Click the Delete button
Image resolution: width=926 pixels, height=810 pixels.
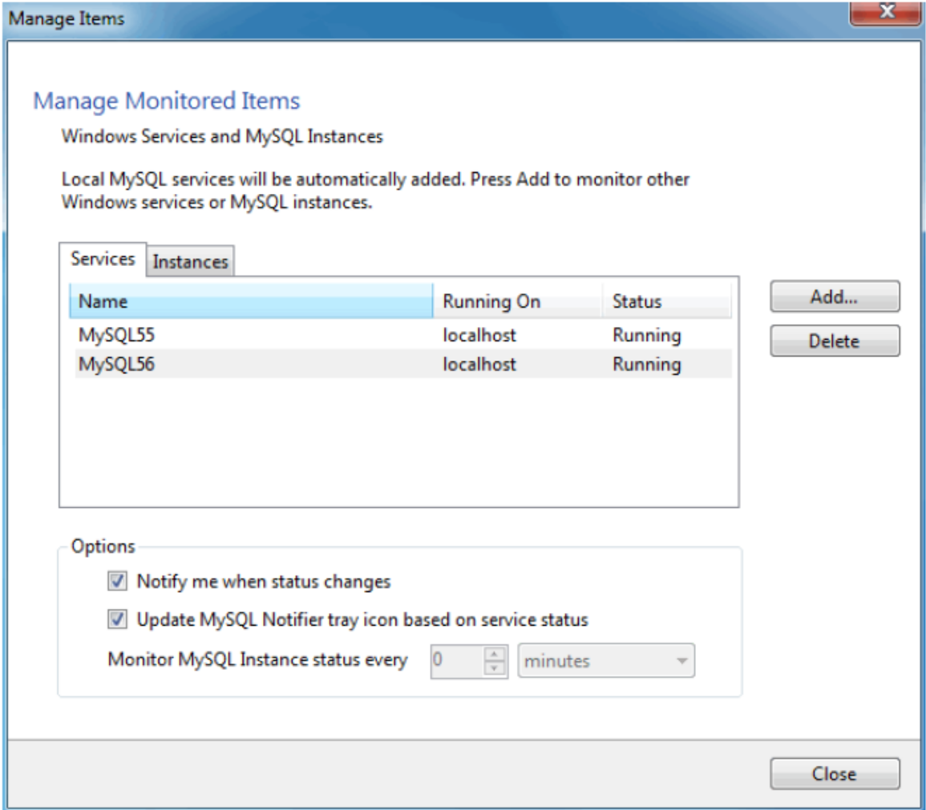click(x=834, y=340)
